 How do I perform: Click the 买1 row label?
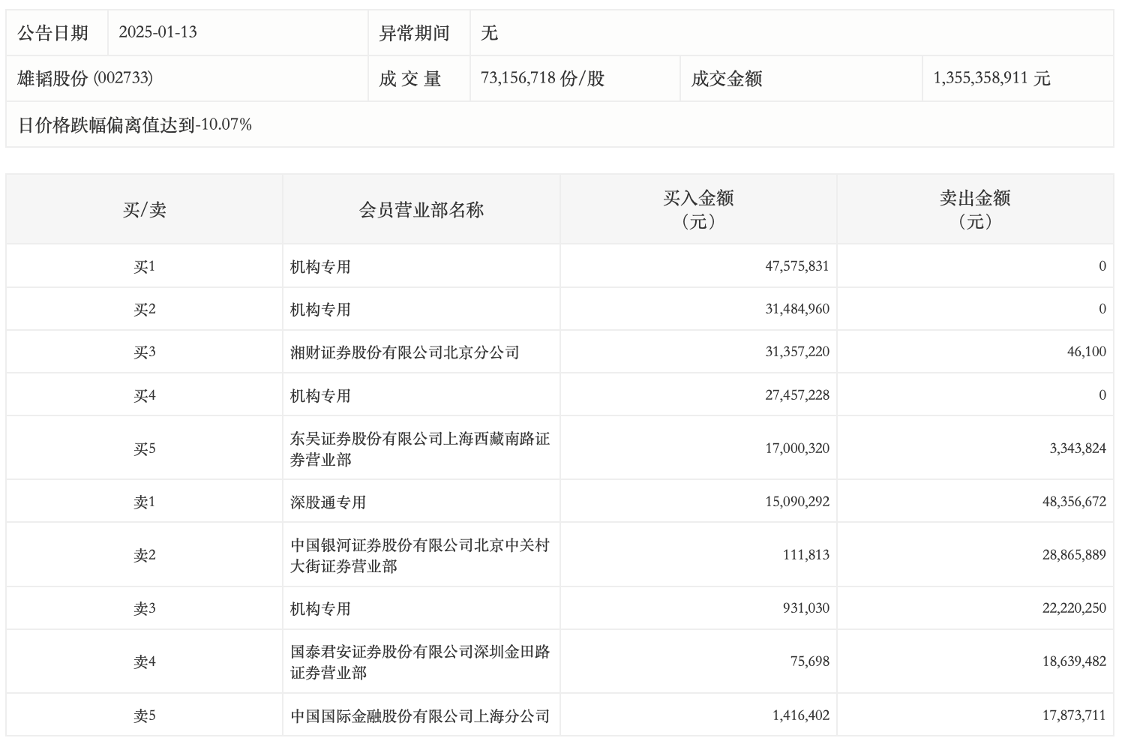[144, 266]
